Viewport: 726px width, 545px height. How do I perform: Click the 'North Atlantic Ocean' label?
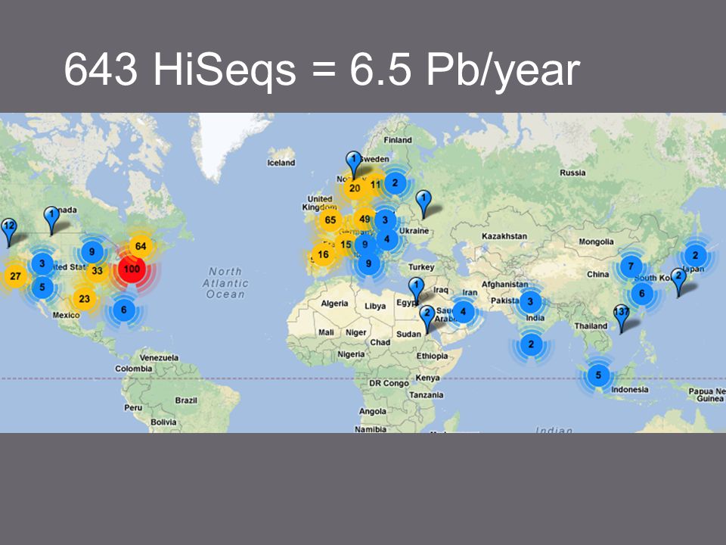point(225,282)
